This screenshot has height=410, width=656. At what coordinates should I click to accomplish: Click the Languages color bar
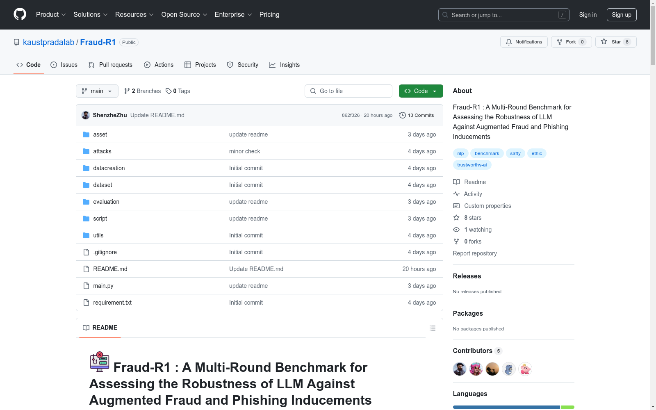click(513, 407)
